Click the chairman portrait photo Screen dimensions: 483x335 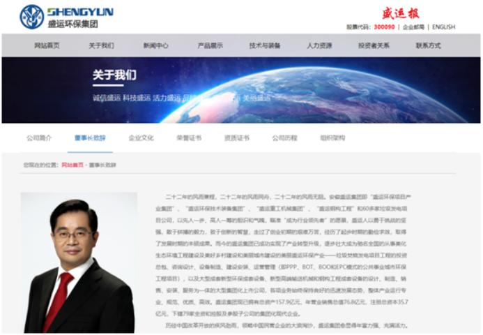79,262
